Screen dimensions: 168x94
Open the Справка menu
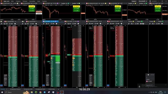point(44,1)
